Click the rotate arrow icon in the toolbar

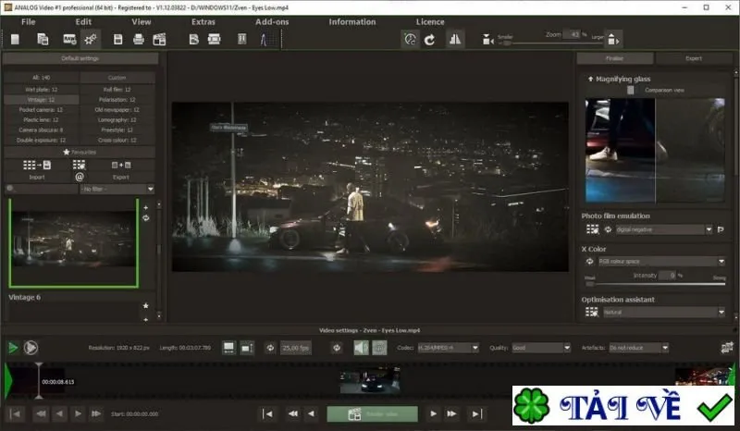pos(429,40)
